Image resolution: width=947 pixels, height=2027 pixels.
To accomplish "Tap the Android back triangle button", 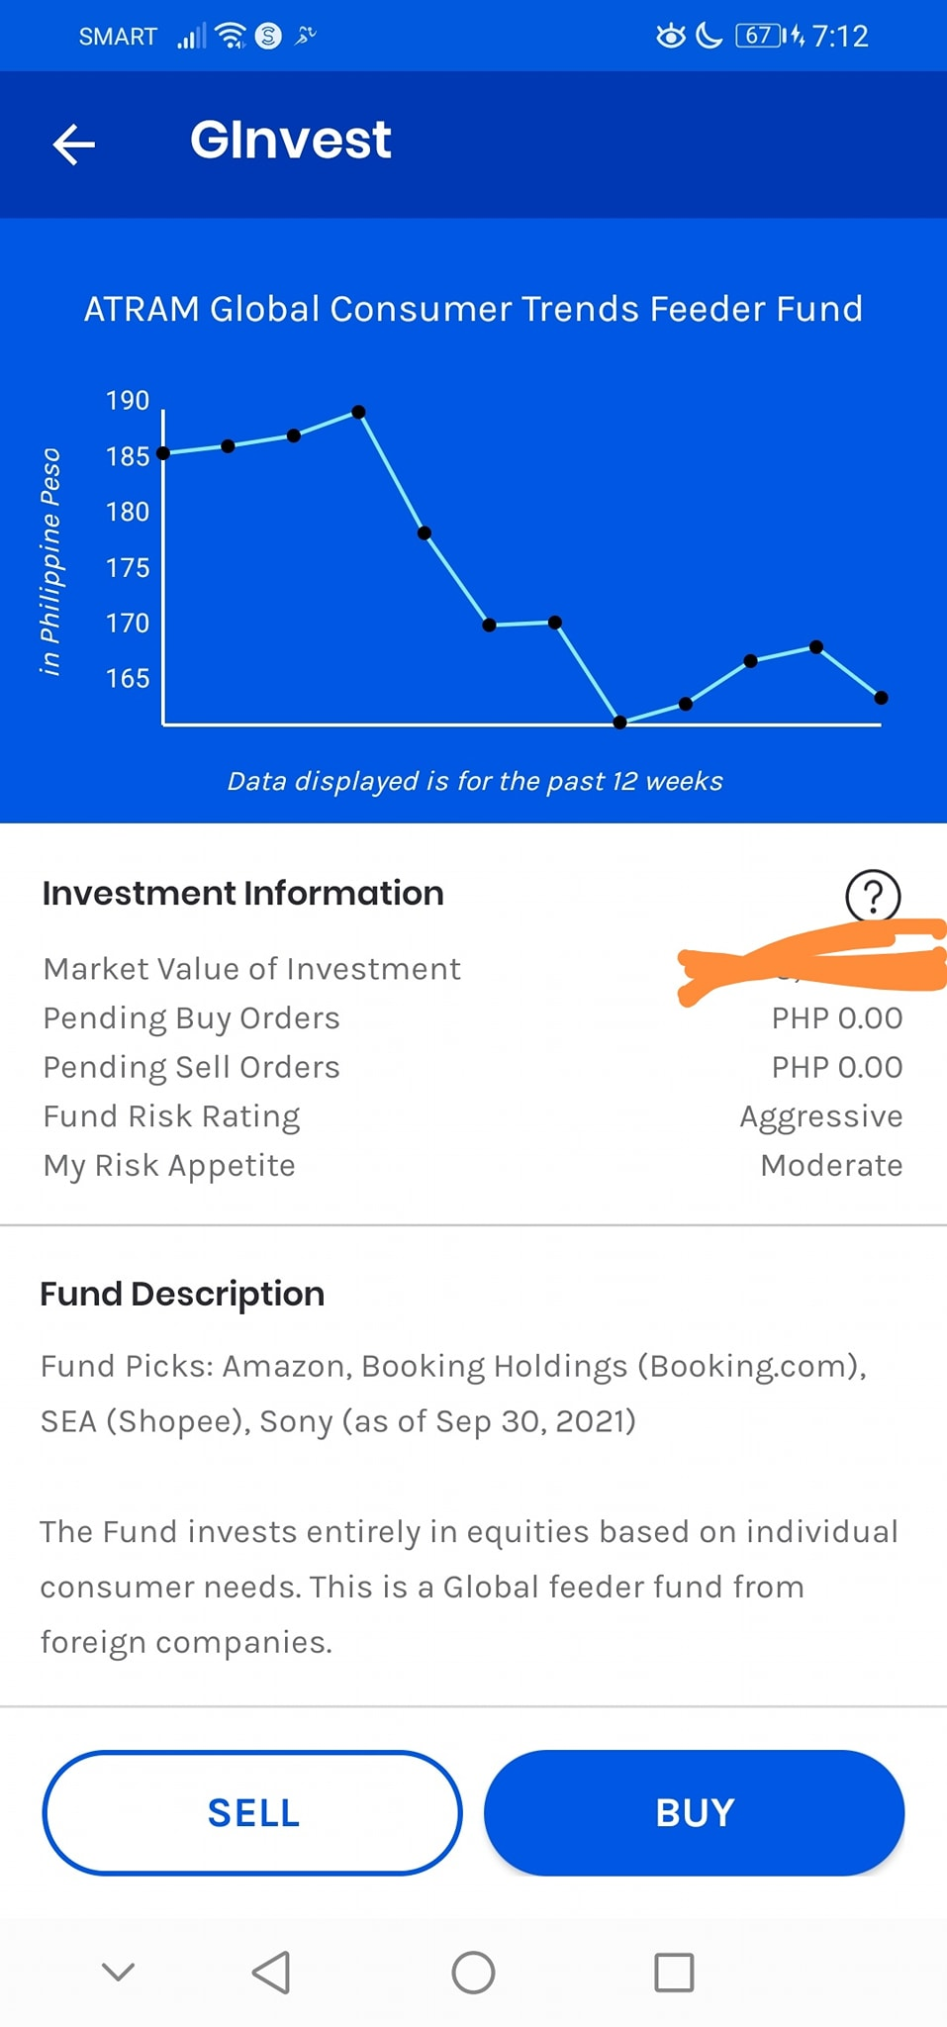I will pos(271,1972).
